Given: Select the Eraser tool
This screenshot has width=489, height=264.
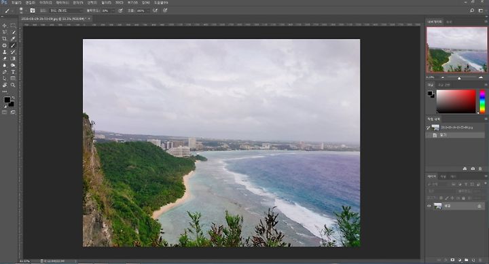Looking at the screenshot, I should (4, 58).
